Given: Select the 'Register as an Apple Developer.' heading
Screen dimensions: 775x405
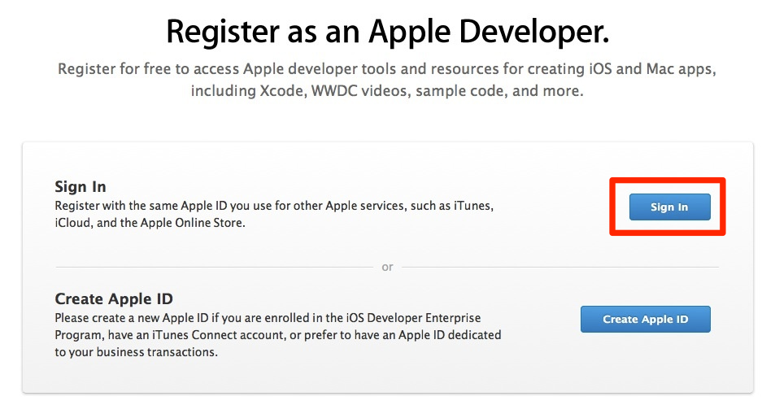Looking at the screenshot, I should 387,32.
